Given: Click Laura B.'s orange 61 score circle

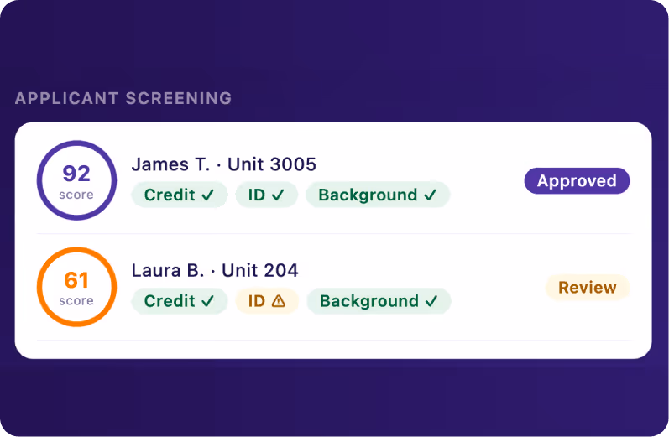Looking at the screenshot, I should point(76,287).
